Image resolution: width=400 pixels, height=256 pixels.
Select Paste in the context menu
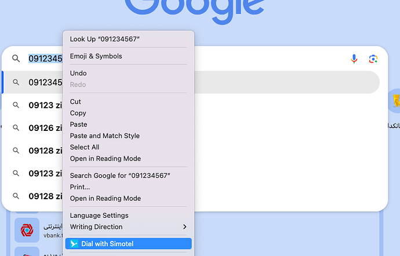coord(128,125)
